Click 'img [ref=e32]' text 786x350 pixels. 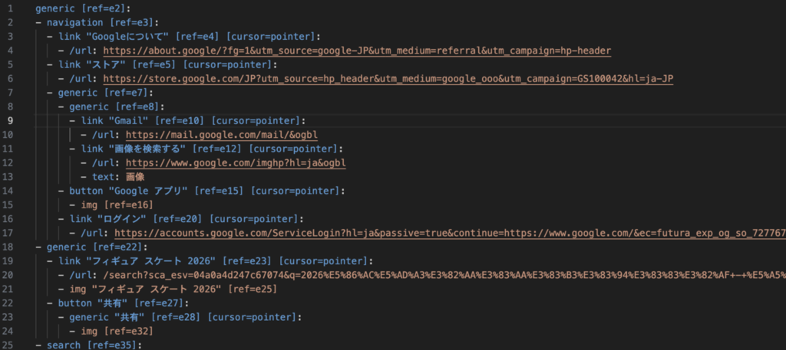pos(117,331)
